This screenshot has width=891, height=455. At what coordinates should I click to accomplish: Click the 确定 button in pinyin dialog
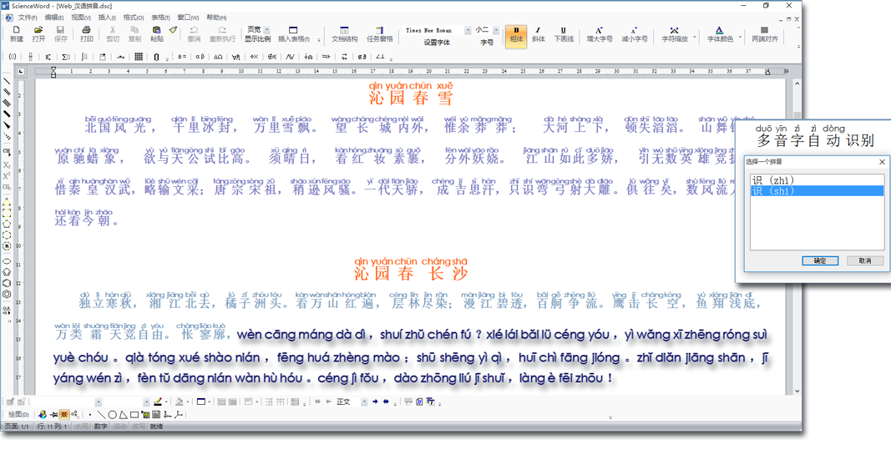click(819, 260)
